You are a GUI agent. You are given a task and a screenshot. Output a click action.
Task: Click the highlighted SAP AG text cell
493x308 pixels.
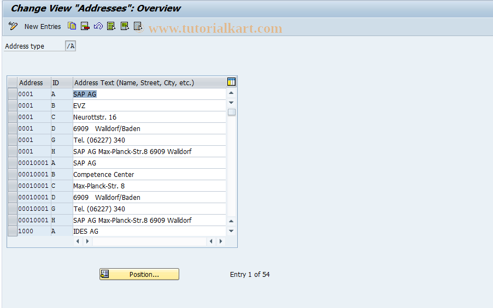149,94
